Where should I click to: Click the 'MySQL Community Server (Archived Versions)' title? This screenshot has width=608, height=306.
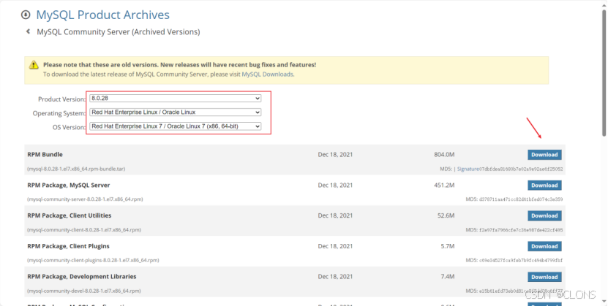[119, 31]
